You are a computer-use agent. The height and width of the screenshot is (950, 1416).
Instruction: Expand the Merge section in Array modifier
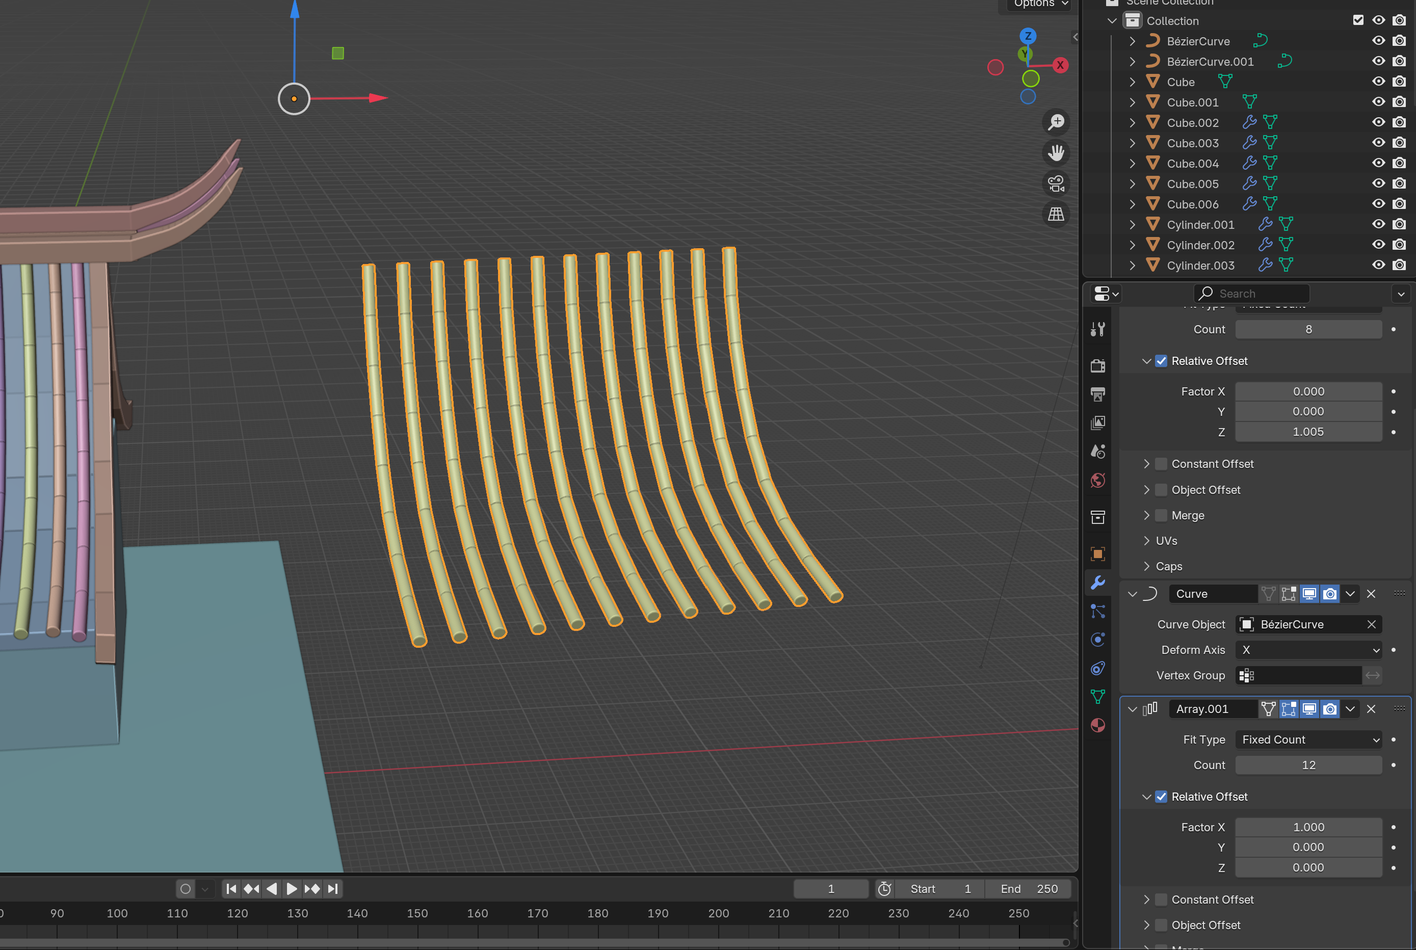click(1147, 515)
